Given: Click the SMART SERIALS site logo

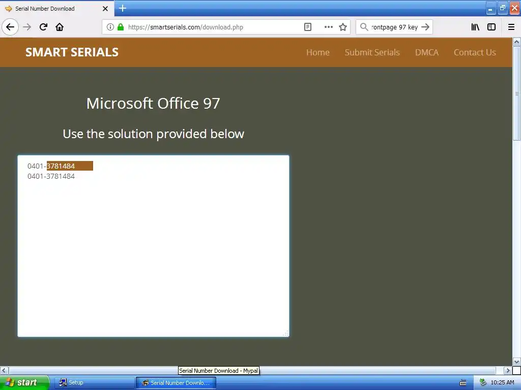Looking at the screenshot, I should [x=72, y=52].
